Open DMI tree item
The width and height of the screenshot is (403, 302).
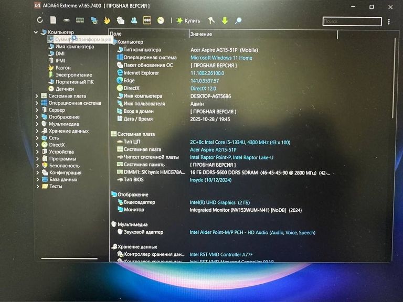click(56, 53)
